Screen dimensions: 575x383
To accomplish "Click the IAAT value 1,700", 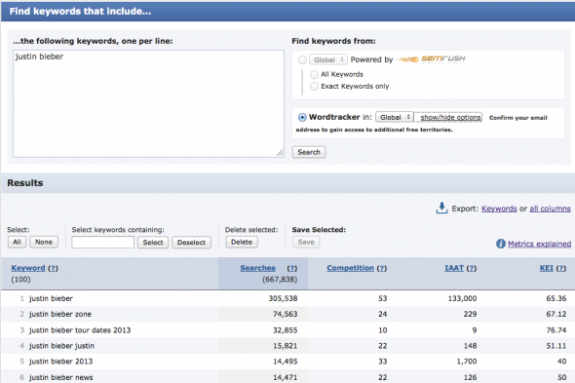I will pos(467,362).
